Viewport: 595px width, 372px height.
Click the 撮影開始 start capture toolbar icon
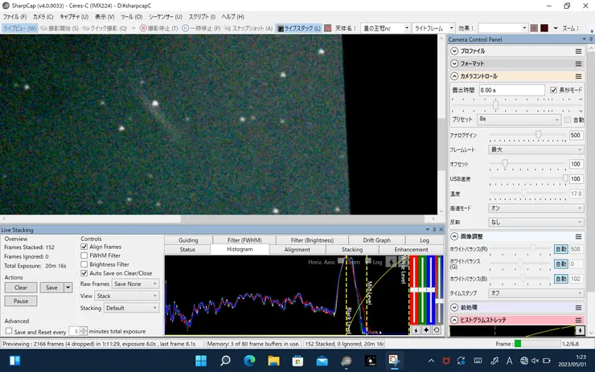[43, 28]
